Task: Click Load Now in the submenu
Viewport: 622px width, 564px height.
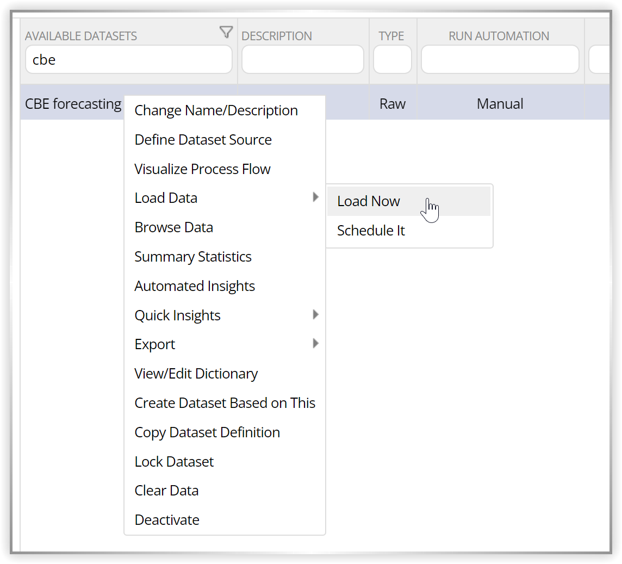Action: [x=409, y=201]
